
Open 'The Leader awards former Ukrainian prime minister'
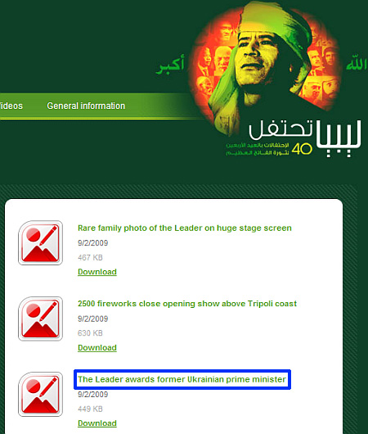(182, 379)
